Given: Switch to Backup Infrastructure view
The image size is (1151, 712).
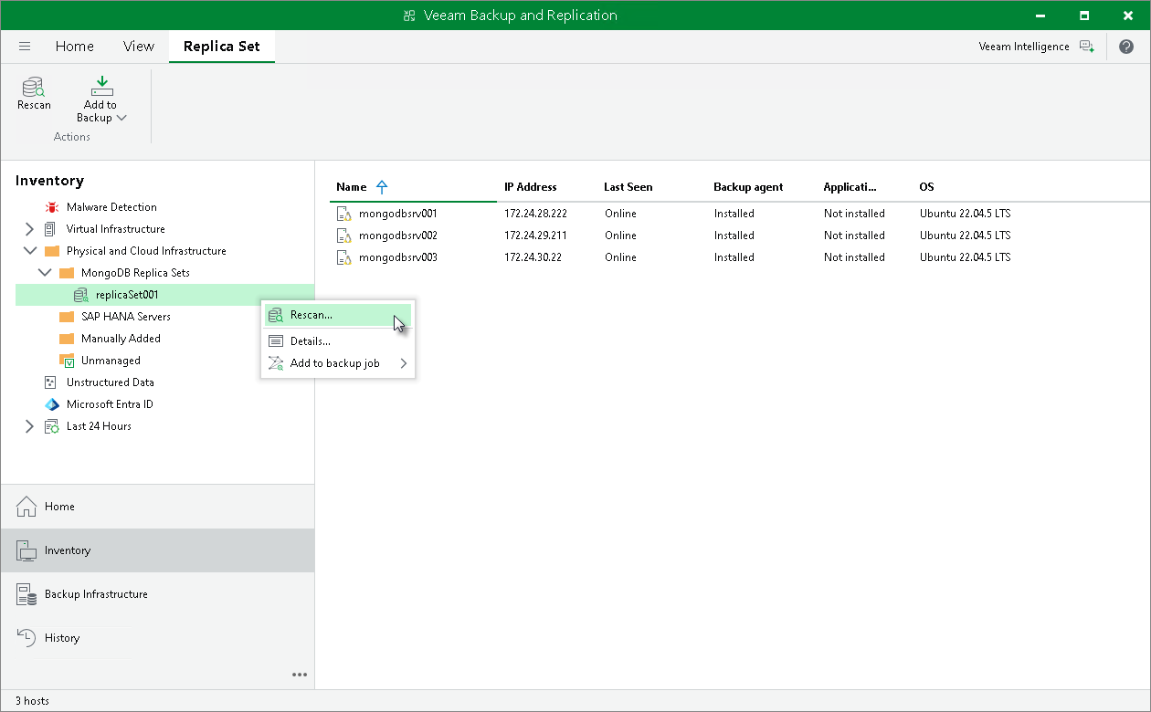Looking at the screenshot, I should click(x=96, y=594).
